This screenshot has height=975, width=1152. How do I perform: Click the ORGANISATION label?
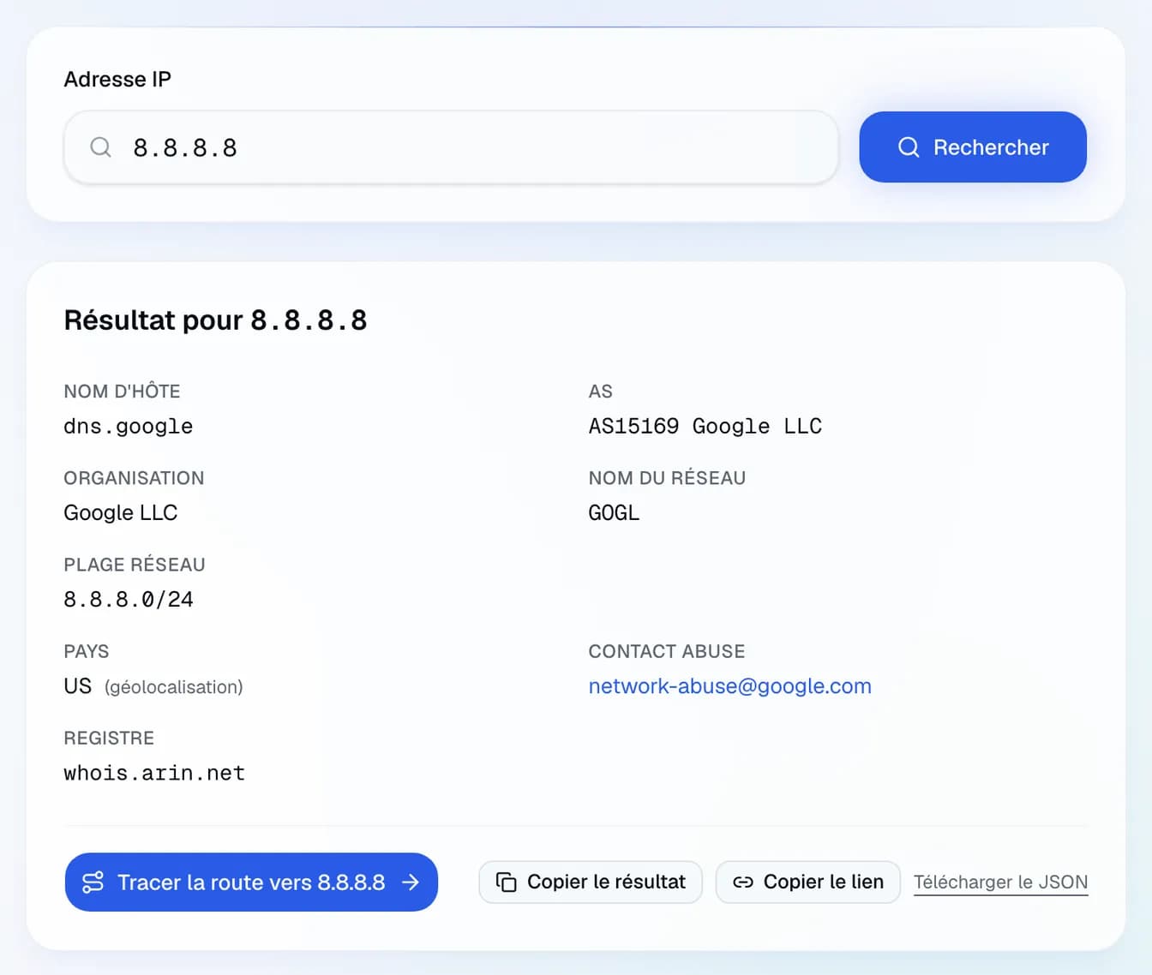coord(134,478)
